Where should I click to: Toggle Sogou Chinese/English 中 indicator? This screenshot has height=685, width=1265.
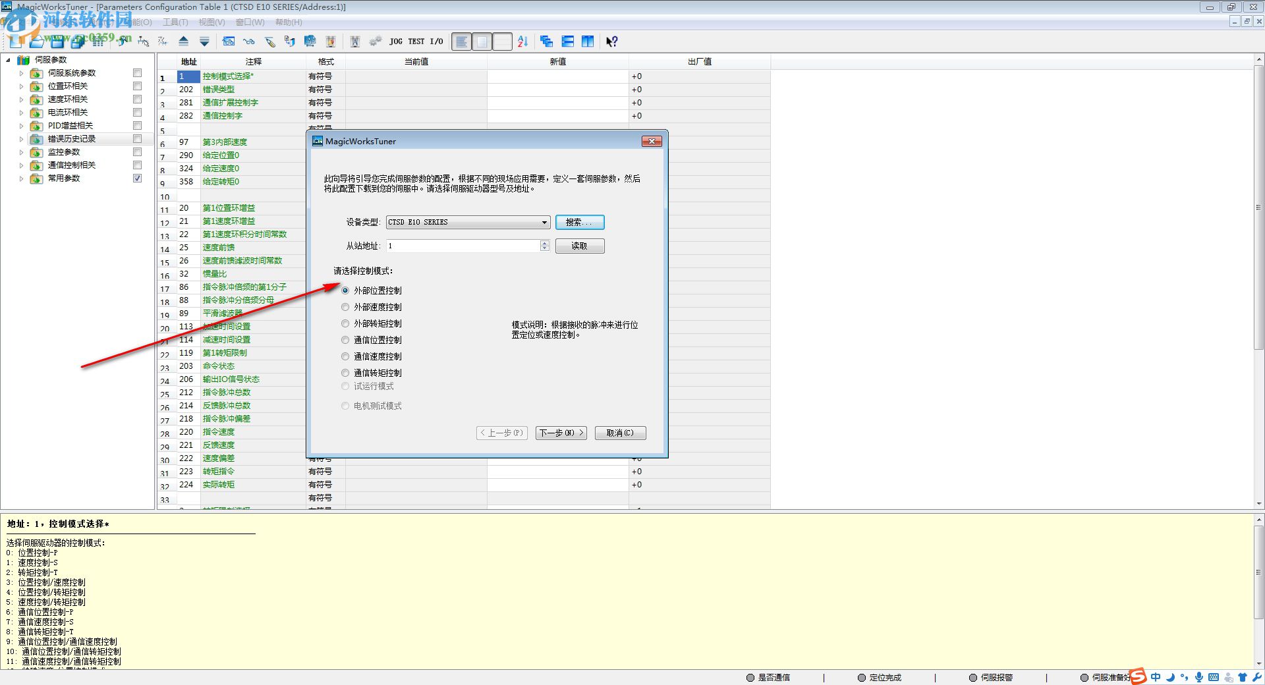1156,677
